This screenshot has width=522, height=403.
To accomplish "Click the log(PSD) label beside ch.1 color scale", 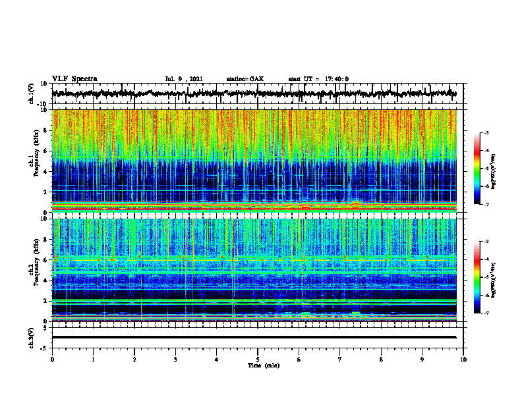I will (494, 171).
